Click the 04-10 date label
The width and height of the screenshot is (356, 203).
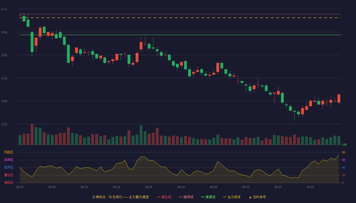tap(84, 187)
